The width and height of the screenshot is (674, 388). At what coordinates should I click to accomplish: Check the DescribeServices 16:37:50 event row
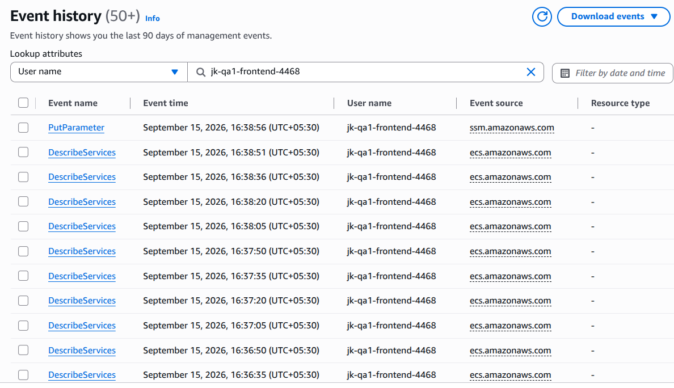(x=23, y=251)
